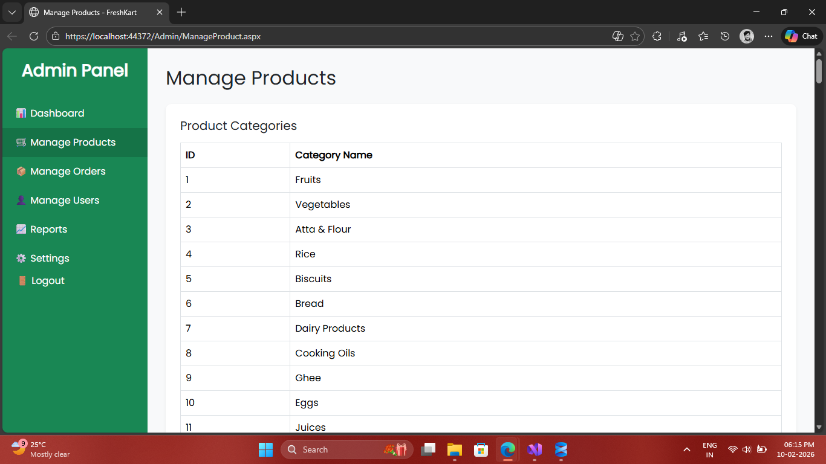The width and height of the screenshot is (826, 464).
Task: Click the Settings gear icon in sidebar
Action: pos(21,259)
